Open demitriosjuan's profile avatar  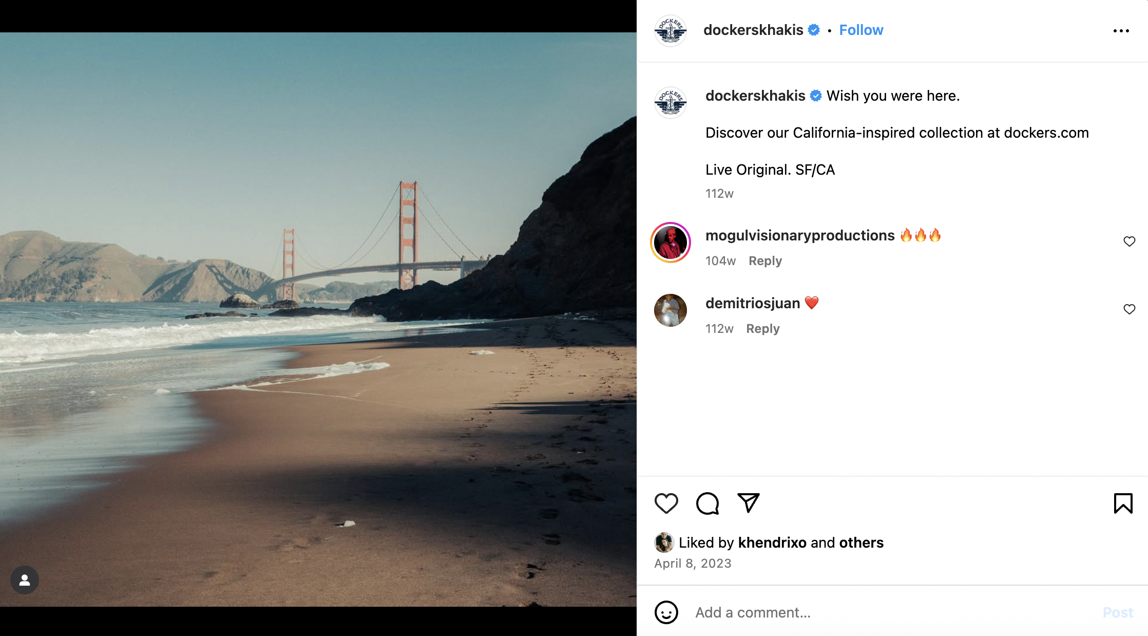point(670,310)
